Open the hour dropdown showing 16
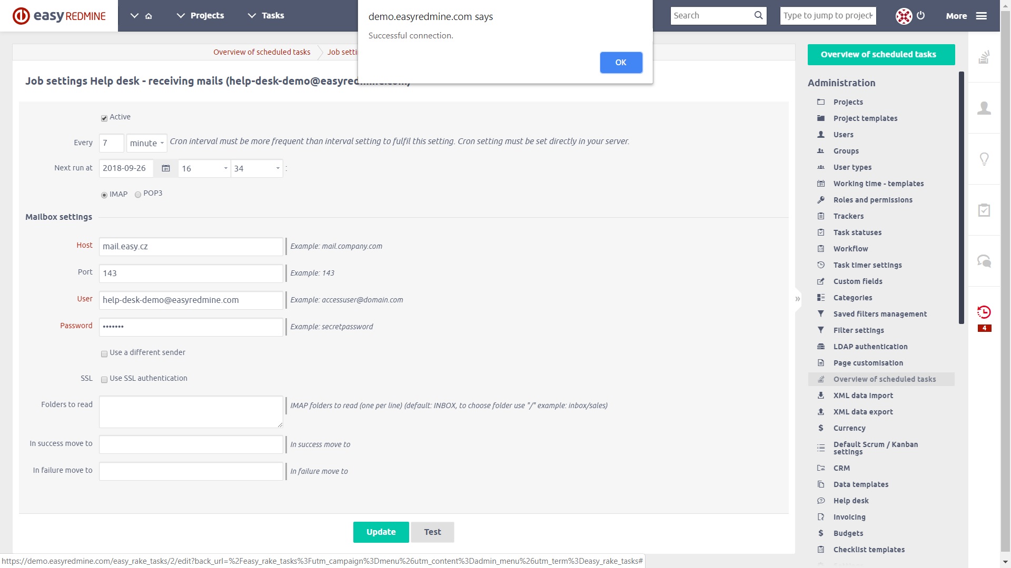Image resolution: width=1011 pixels, height=568 pixels. pos(204,168)
